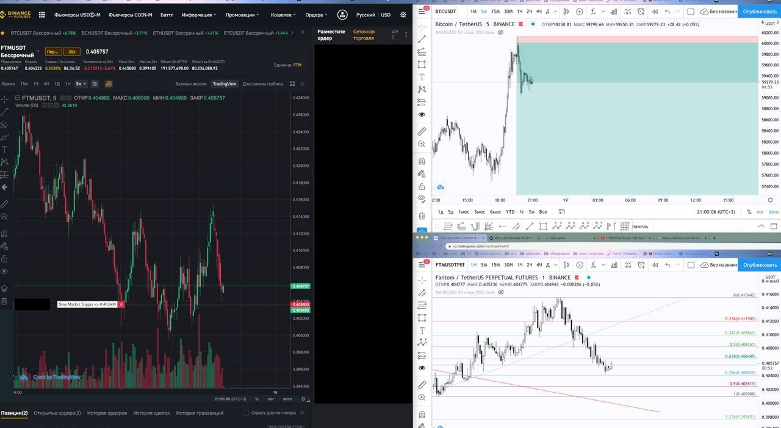Open the Баттл menu item

[x=167, y=15]
